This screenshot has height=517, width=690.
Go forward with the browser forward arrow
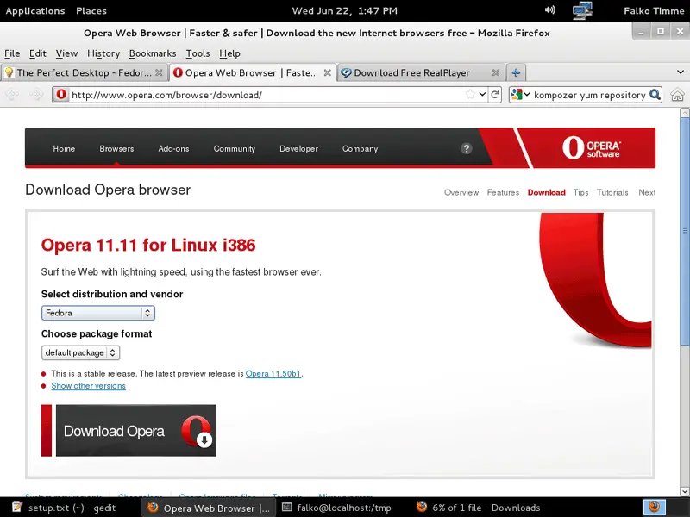point(36,95)
